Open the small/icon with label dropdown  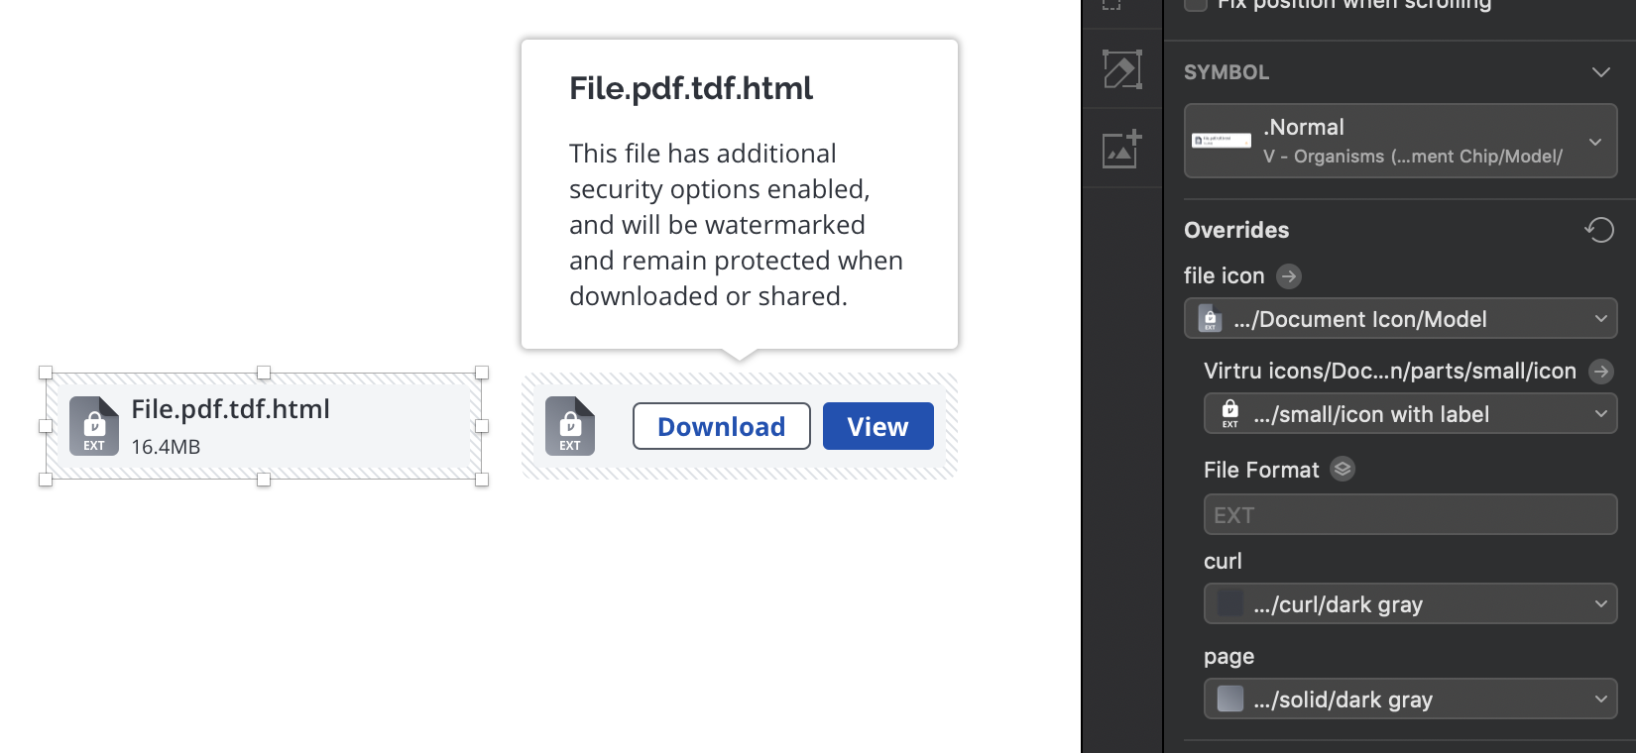click(x=1410, y=414)
